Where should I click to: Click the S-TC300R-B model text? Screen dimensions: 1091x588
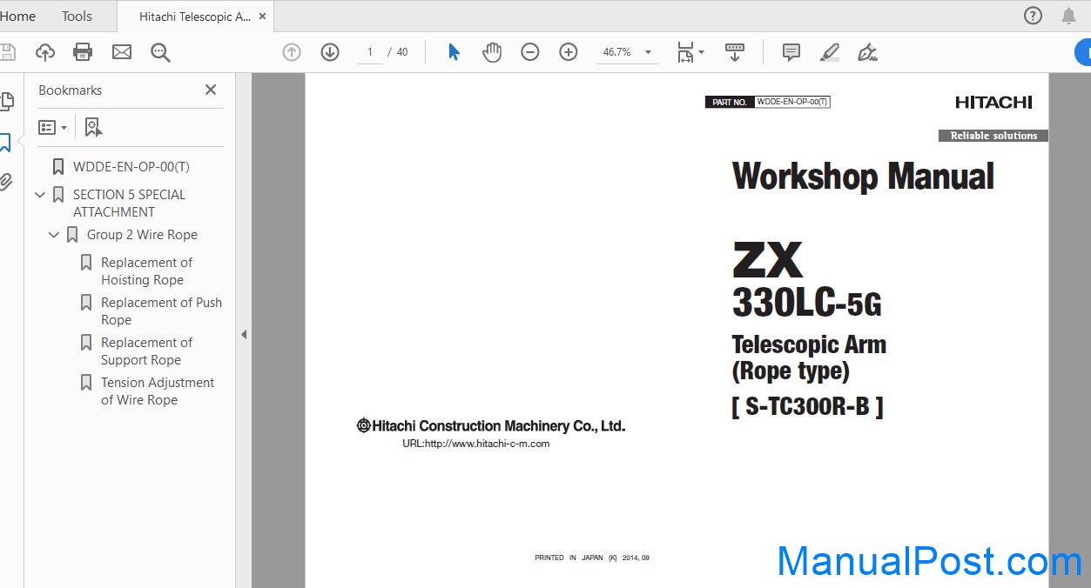807,406
